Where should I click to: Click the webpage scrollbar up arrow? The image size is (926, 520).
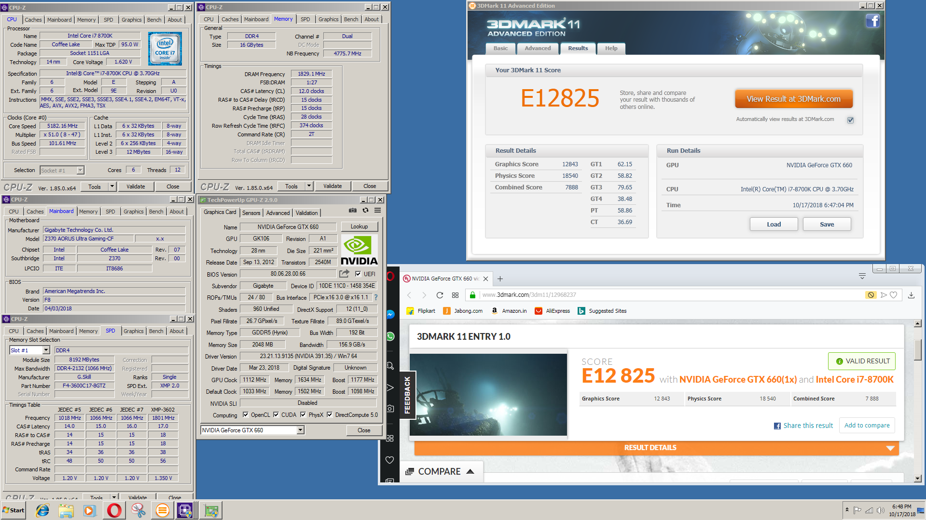click(x=918, y=323)
